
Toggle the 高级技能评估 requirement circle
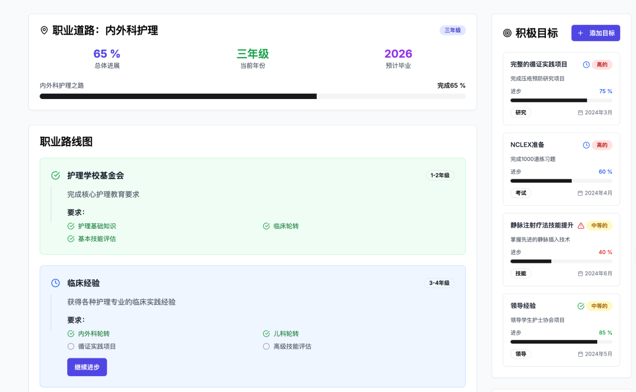(x=266, y=347)
